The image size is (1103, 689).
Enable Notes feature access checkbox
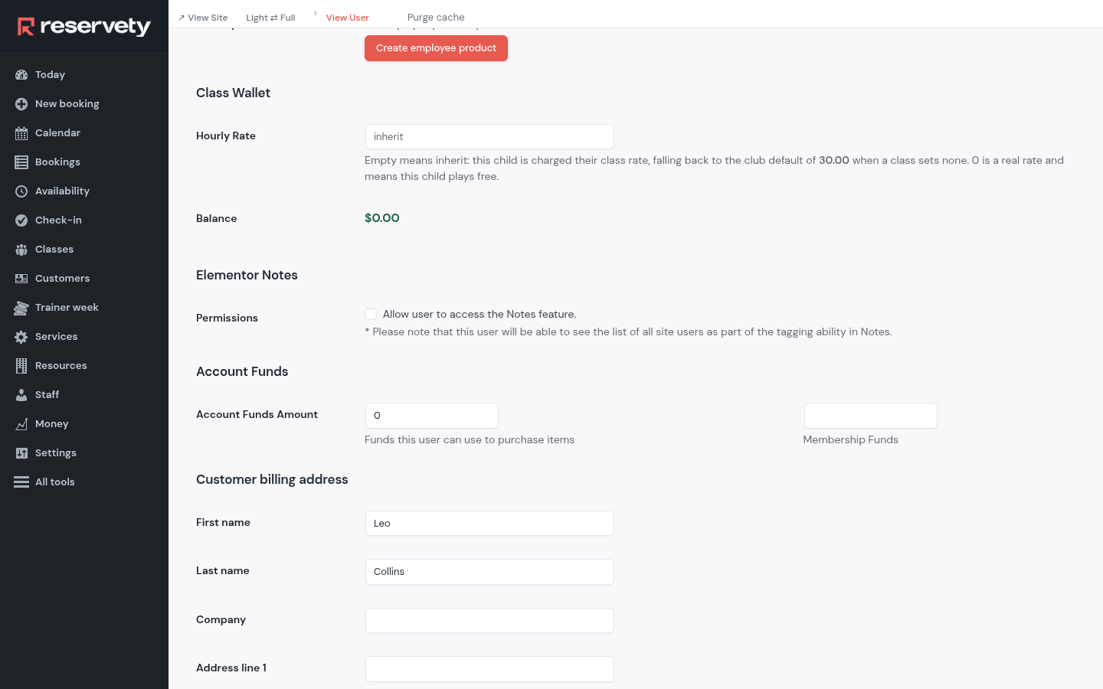[x=371, y=314]
